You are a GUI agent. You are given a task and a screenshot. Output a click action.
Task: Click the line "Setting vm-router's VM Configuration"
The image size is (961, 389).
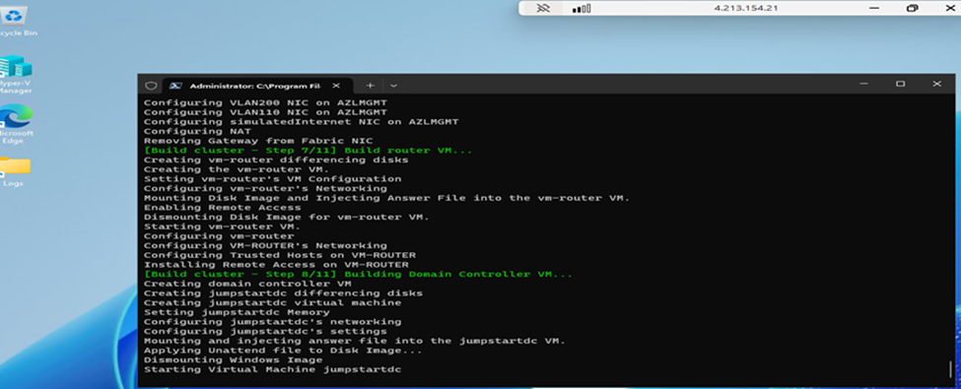tap(272, 179)
